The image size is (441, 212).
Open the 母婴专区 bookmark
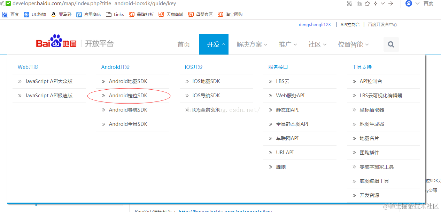coord(200,14)
